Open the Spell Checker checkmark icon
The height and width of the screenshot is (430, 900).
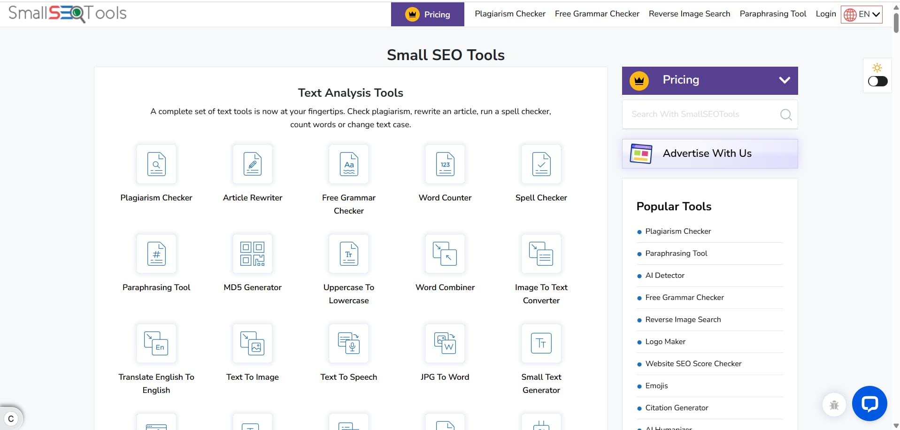[541, 164]
